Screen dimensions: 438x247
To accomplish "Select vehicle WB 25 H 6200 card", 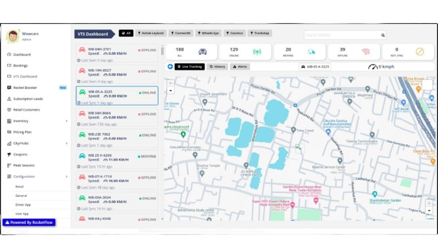I will click(x=117, y=159).
